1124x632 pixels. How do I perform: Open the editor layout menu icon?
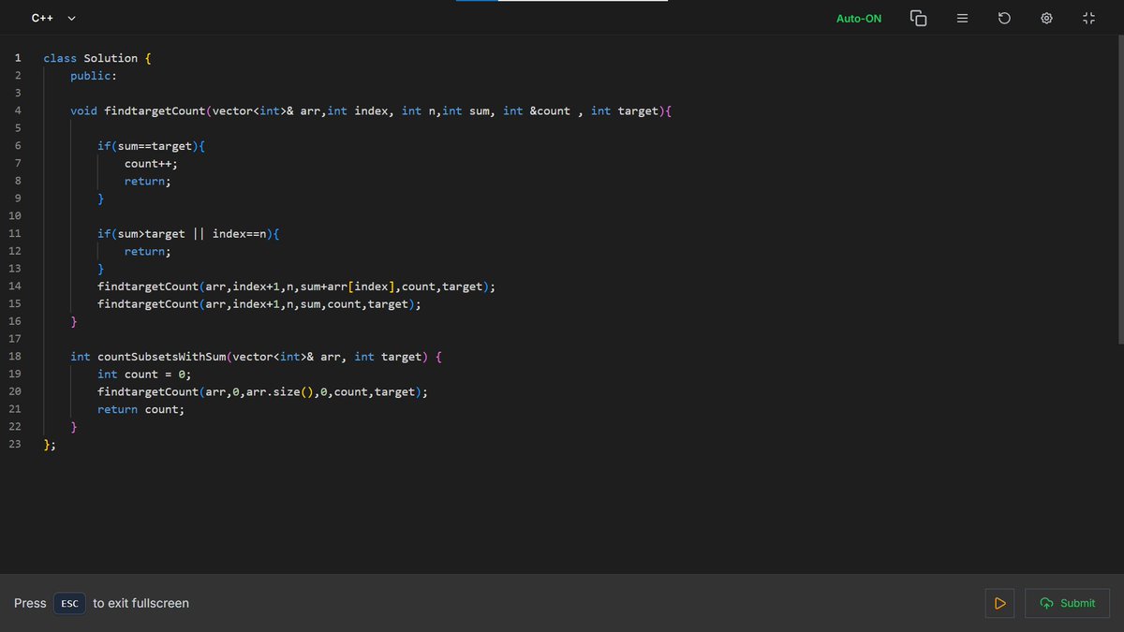click(x=962, y=18)
